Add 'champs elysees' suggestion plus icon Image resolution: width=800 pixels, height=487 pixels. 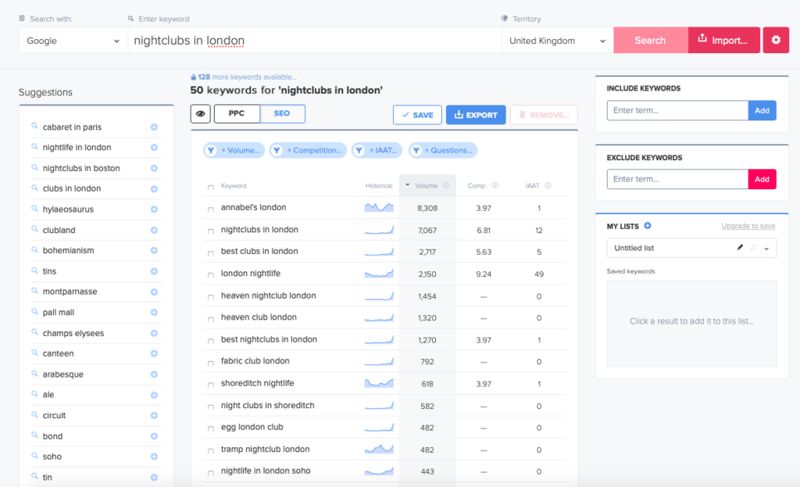point(154,333)
